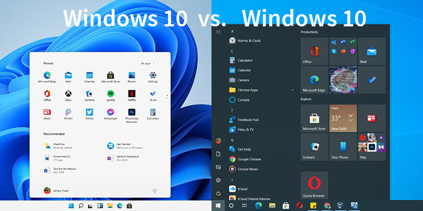Open Opera on the Windows 10 taskbar
423x211 pixels.
point(299,206)
